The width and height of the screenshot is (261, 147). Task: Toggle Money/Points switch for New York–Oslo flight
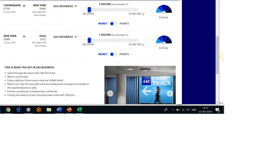click(x=113, y=54)
